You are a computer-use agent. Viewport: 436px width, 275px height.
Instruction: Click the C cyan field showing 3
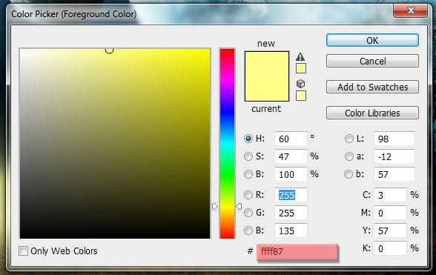pyautogui.click(x=390, y=195)
